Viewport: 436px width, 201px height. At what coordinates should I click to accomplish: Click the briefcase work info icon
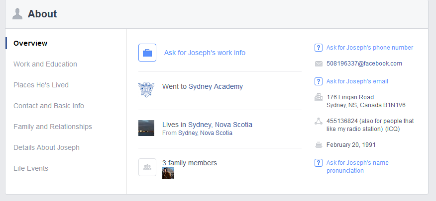pos(147,53)
